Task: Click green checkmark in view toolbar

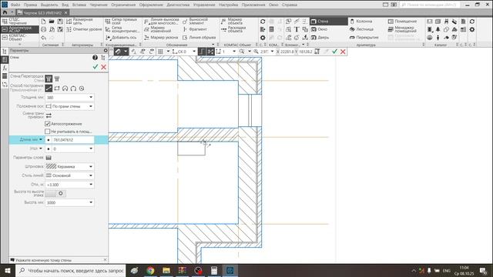Action: pyautogui.click(x=334, y=52)
